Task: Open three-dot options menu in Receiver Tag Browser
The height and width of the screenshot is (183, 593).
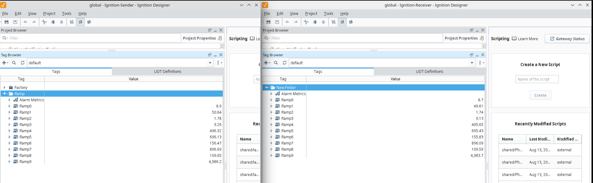Action: [481, 63]
